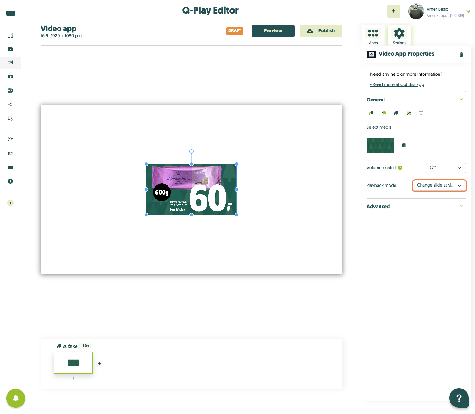The height and width of the screenshot is (414, 475).
Task: Switch to the Settings tab
Action: click(399, 36)
